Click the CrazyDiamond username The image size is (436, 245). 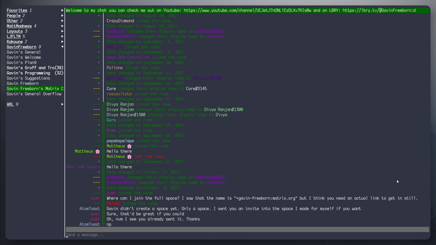(121, 21)
